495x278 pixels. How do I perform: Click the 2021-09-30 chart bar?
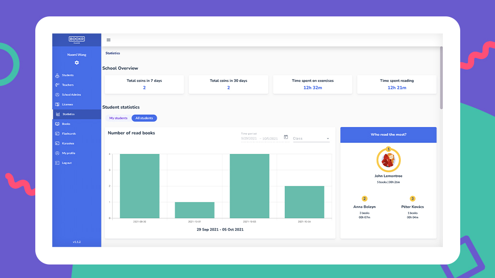(x=140, y=186)
